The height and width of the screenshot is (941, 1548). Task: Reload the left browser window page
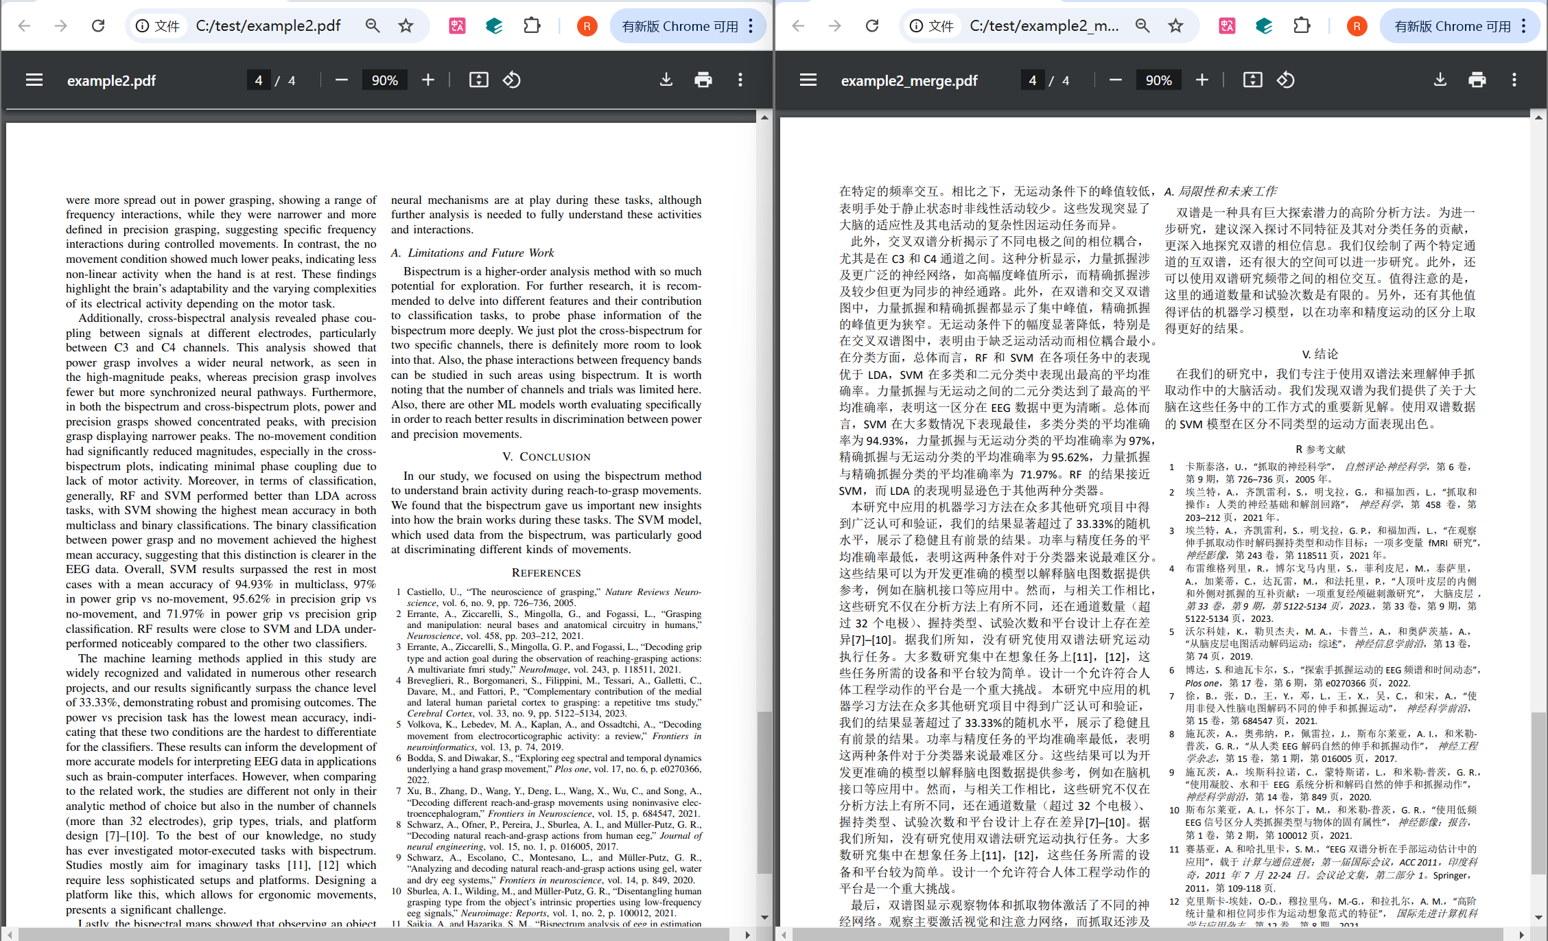pyautogui.click(x=98, y=26)
